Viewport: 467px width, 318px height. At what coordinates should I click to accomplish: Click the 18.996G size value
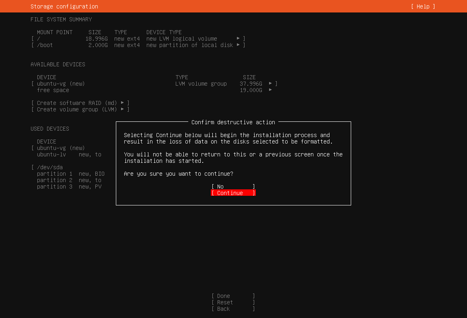pyautogui.click(x=97, y=39)
